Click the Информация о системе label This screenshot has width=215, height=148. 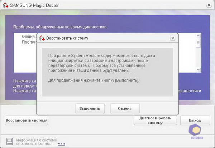36,140
